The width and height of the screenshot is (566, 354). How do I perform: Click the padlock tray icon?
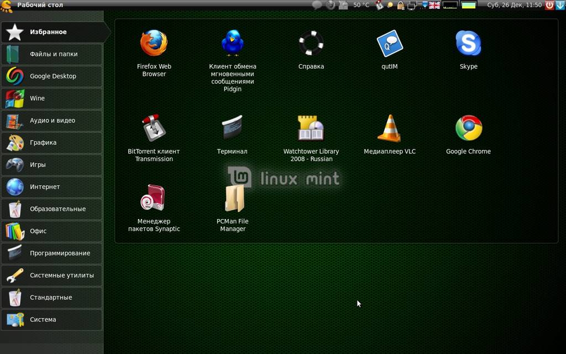pos(401,5)
